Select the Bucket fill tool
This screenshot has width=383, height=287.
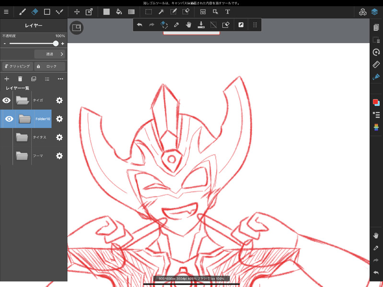click(119, 11)
